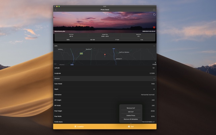Click the green road shield on map
The width and height of the screenshot is (216, 135).
pos(81,53)
